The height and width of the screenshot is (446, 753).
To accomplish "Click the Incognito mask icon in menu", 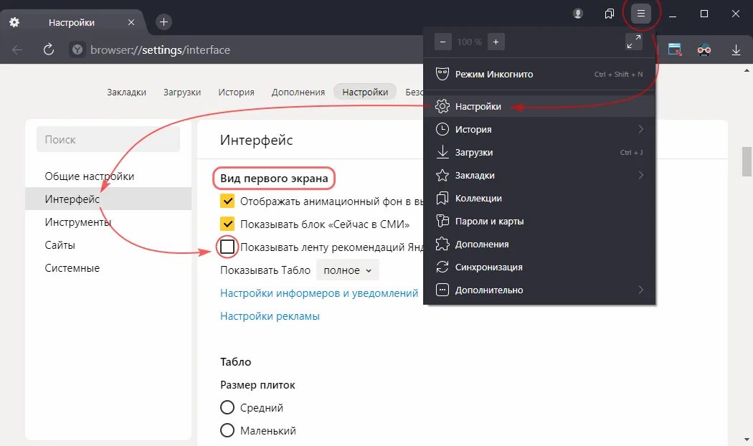I will (x=442, y=74).
